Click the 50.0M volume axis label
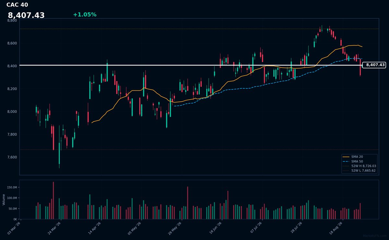 click(13, 209)
